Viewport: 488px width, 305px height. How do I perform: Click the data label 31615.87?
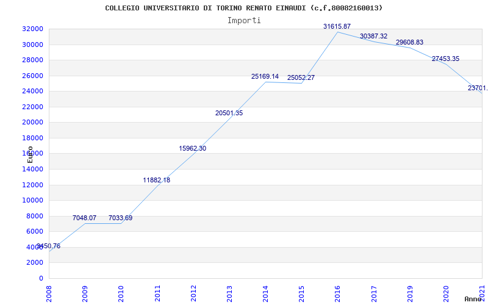point(337,26)
